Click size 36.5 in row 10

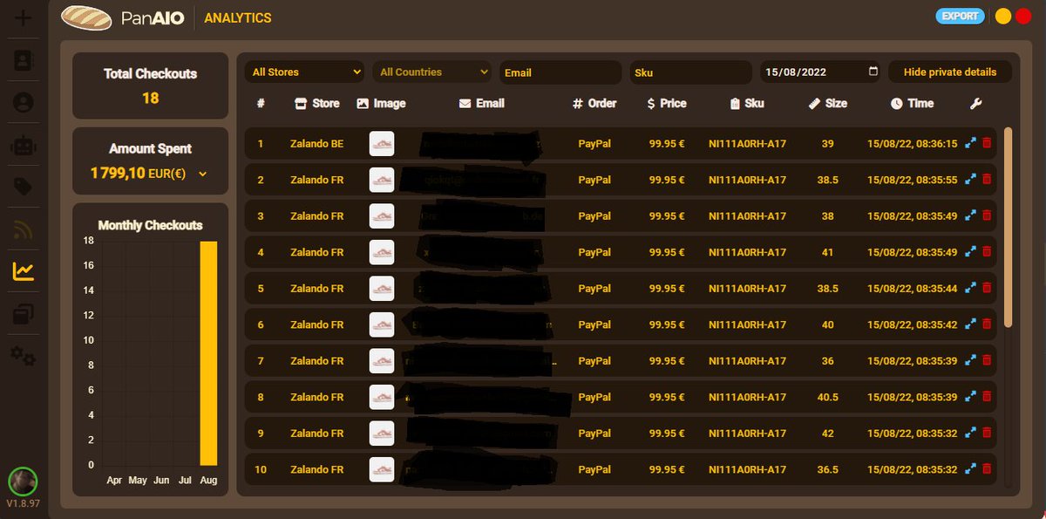[827, 469]
